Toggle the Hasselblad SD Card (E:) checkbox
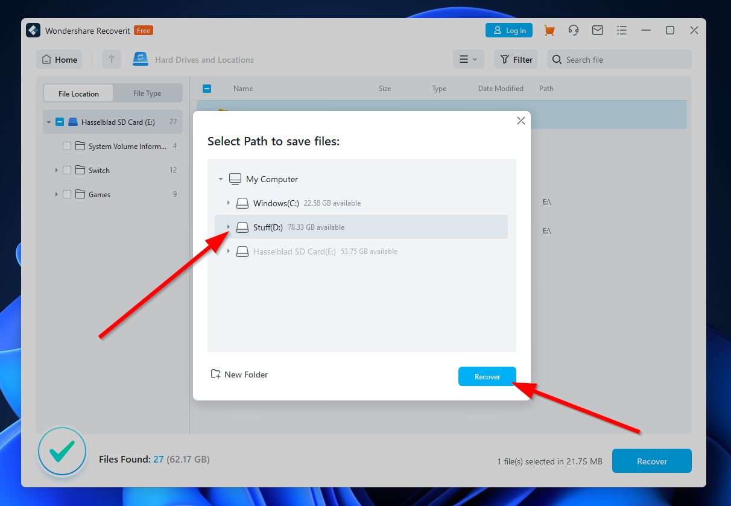This screenshot has height=506, width=731. click(x=60, y=122)
